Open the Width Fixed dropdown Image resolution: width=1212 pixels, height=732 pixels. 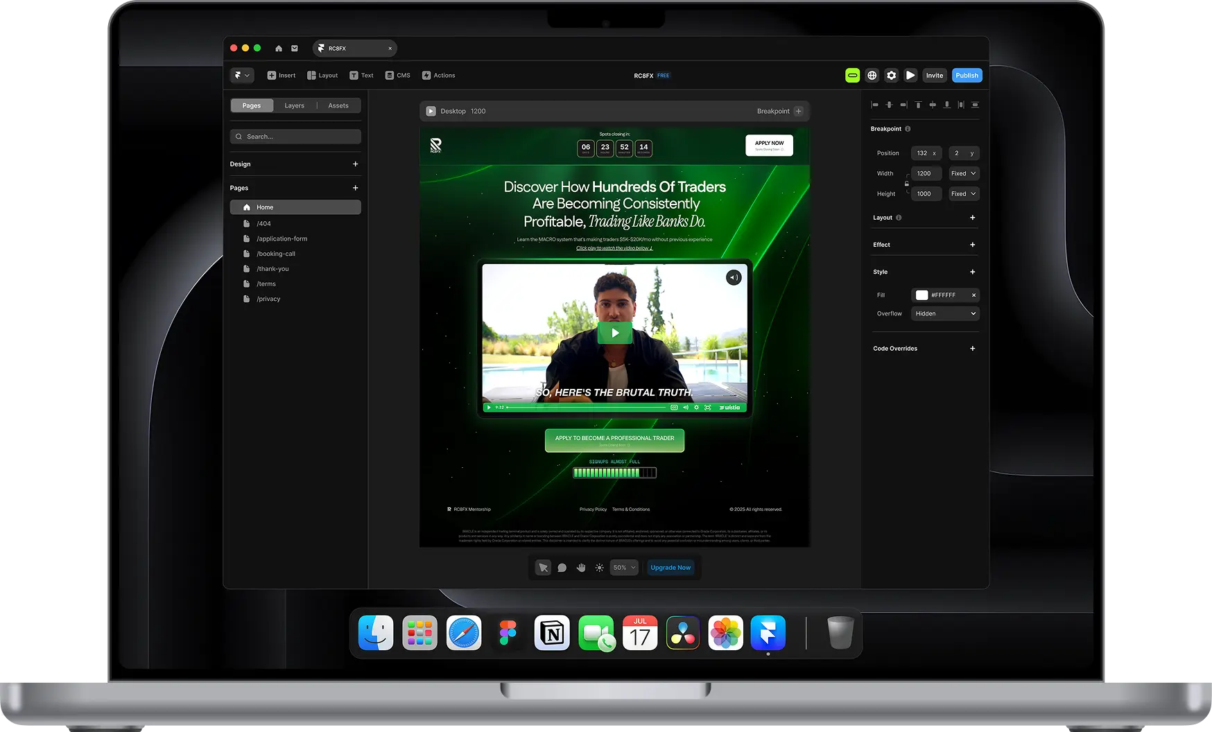[964, 173]
